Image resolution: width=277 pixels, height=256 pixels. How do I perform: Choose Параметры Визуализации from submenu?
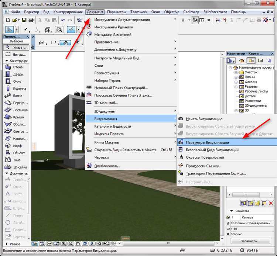click(207, 142)
